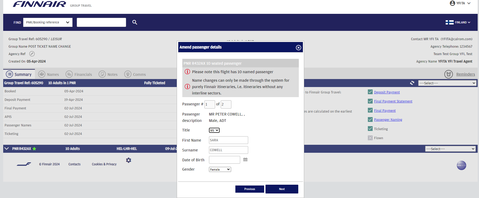The height and width of the screenshot is (198, 479).
Task: Open the Cookies & Privacy footer link
Action: [x=104, y=164]
